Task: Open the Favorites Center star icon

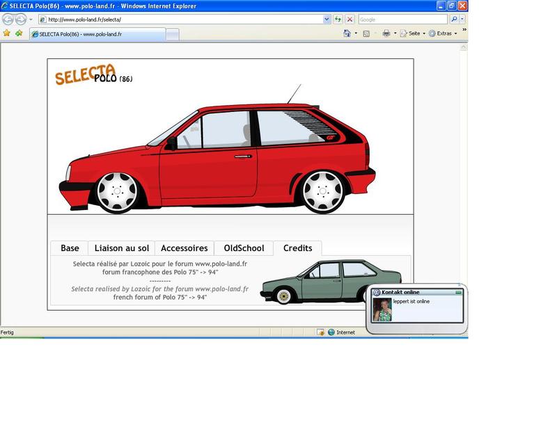Action: tap(7, 33)
